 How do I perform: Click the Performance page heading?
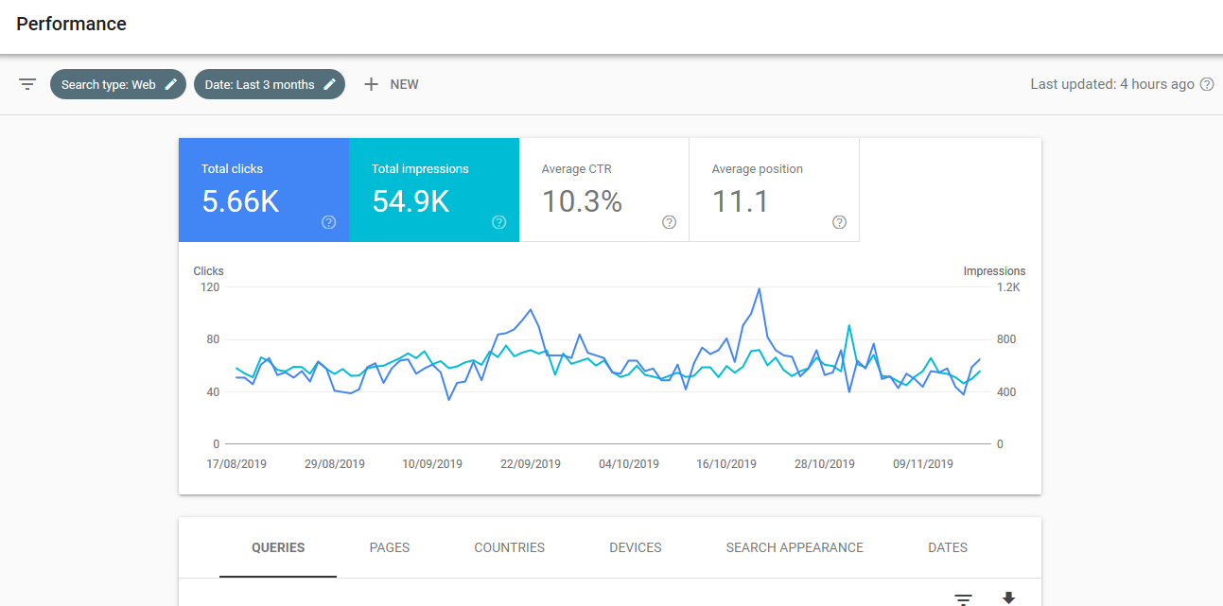pyautogui.click(x=72, y=24)
